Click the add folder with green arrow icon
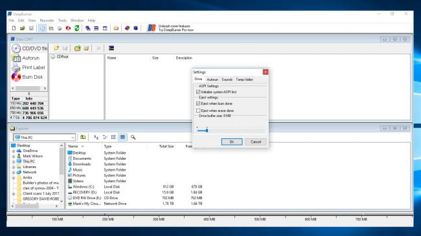Image resolution: width=421 pixels, height=236 pixels. point(77,48)
